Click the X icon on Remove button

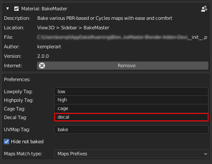(42, 66)
